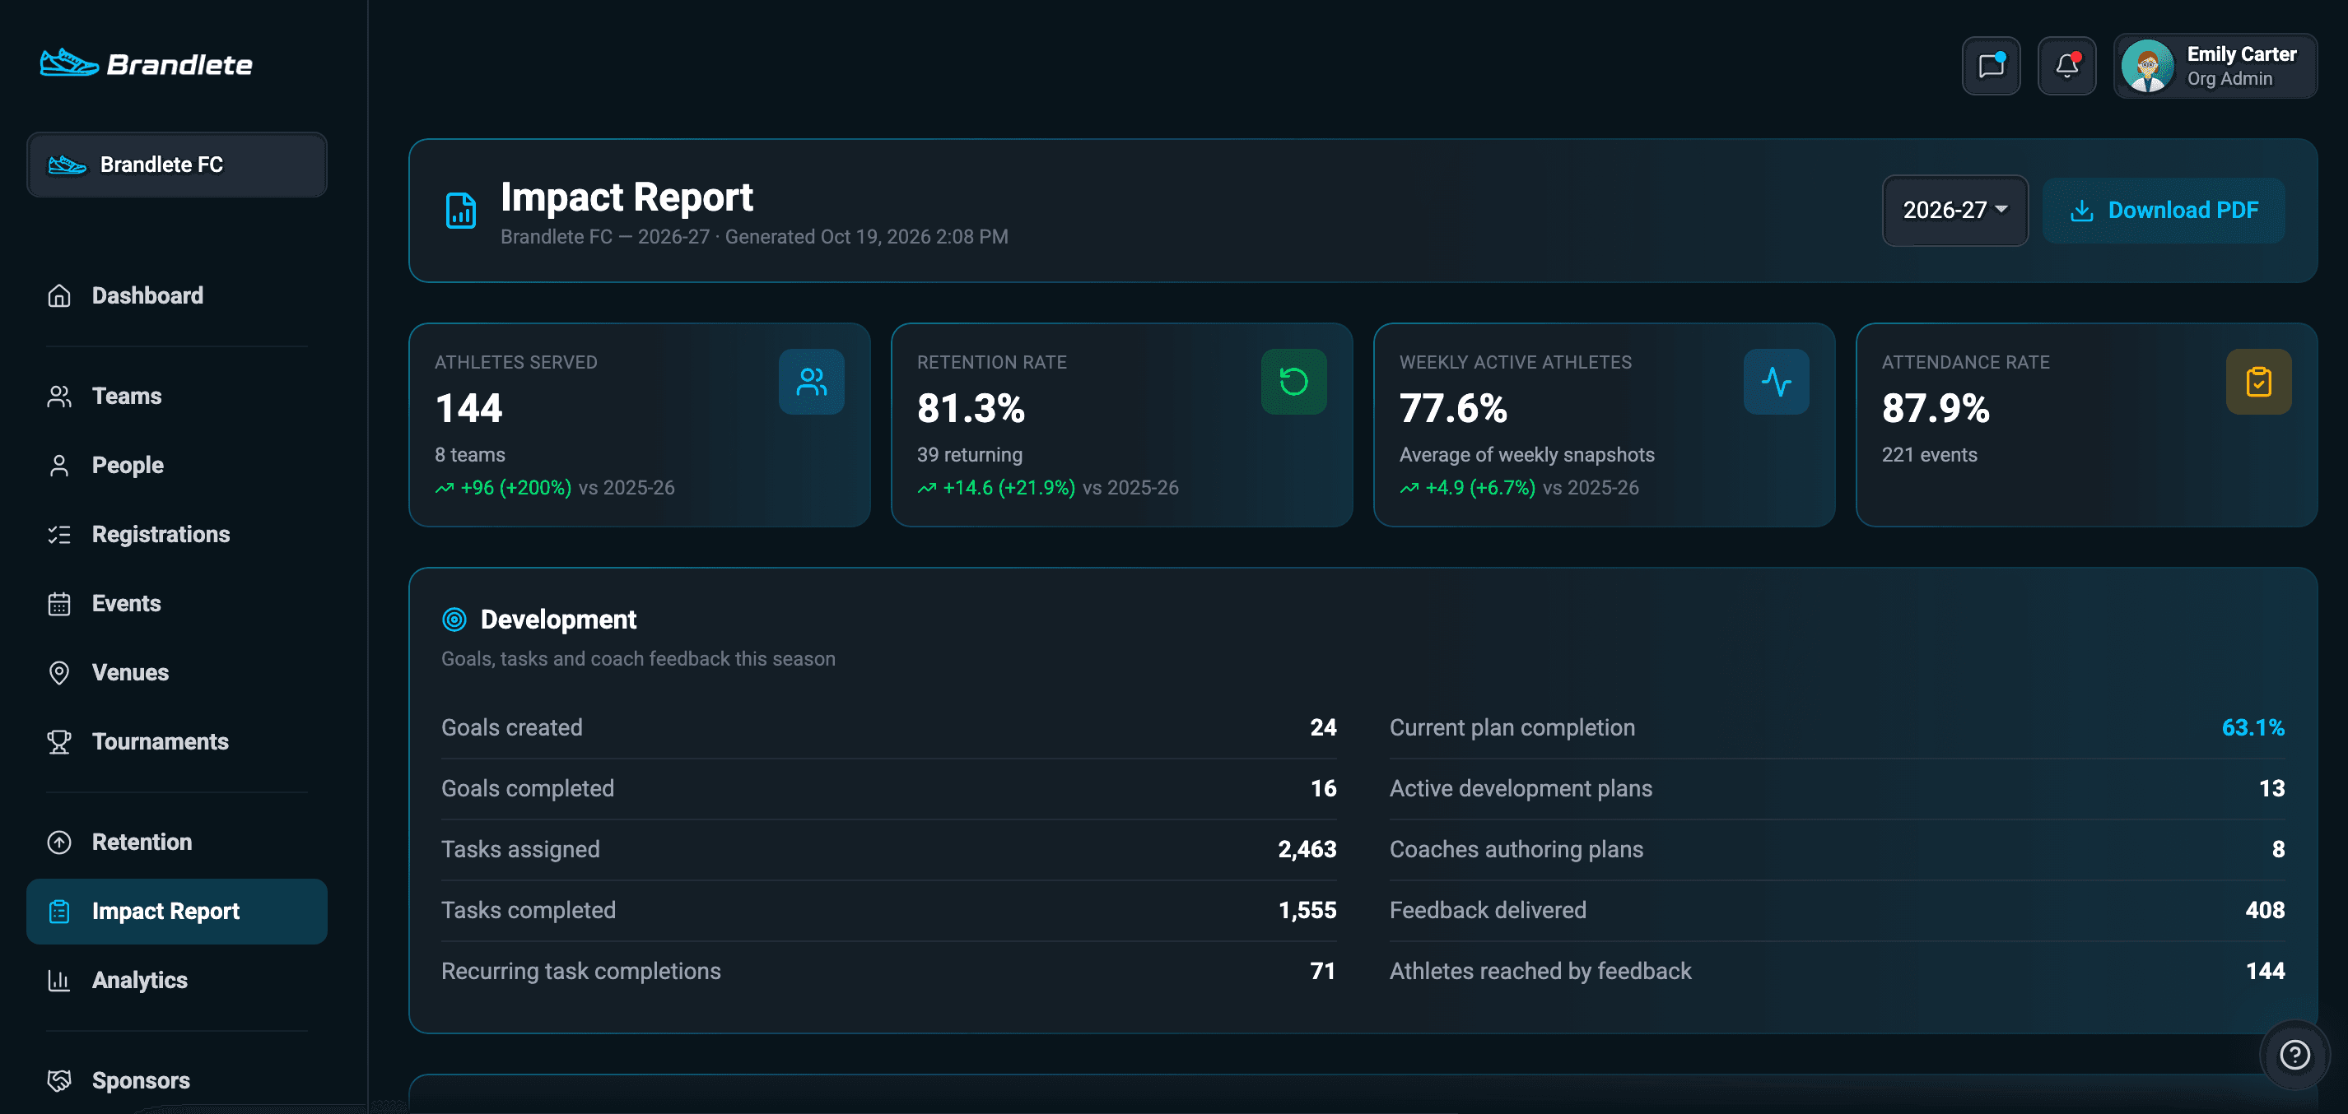The width and height of the screenshot is (2348, 1114).
Task: Navigate to Venues
Action: pyautogui.click(x=177, y=672)
